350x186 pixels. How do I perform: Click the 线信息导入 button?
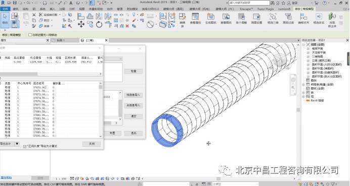point(133,95)
